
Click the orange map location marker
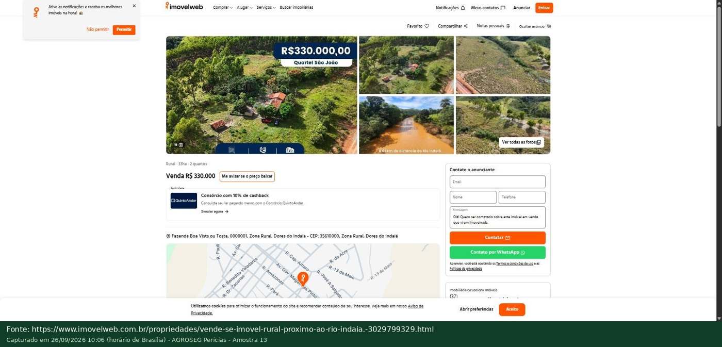tap(303, 278)
